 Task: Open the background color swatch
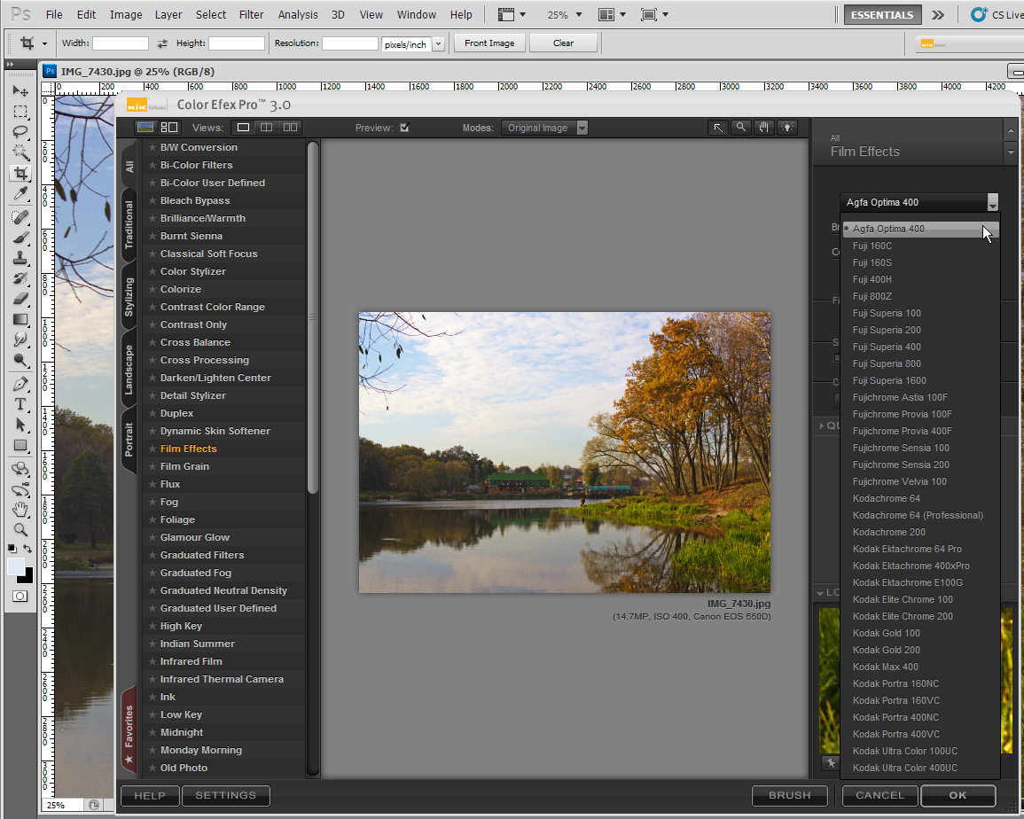[27, 577]
